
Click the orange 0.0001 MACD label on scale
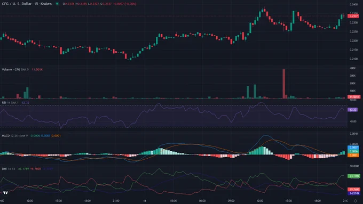coord(353,155)
